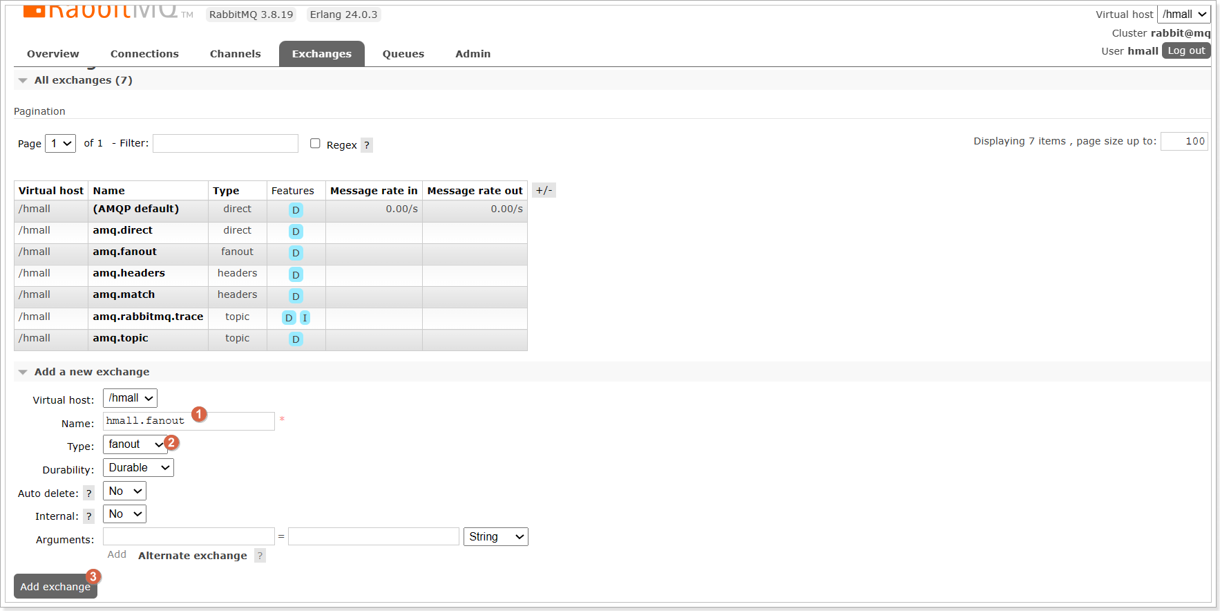Switch to the Exchanges tab
Viewport: 1220px width, 611px height.
point(322,54)
